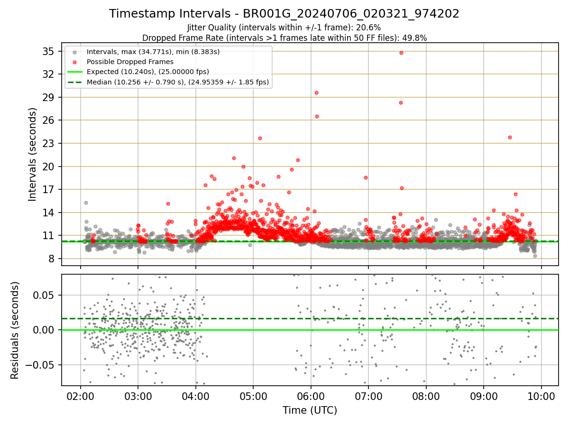
Task: Select the "Jitter Quality" 20.6% subtitle line
Action: (x=284, y=28)
